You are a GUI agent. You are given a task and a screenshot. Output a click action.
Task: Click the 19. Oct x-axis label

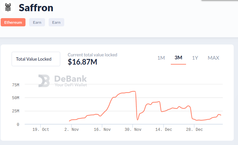tap(41, 130)
